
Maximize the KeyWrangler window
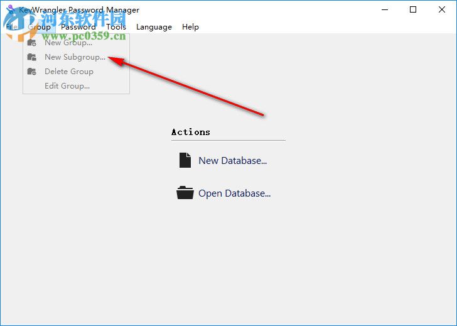(413, 9)
